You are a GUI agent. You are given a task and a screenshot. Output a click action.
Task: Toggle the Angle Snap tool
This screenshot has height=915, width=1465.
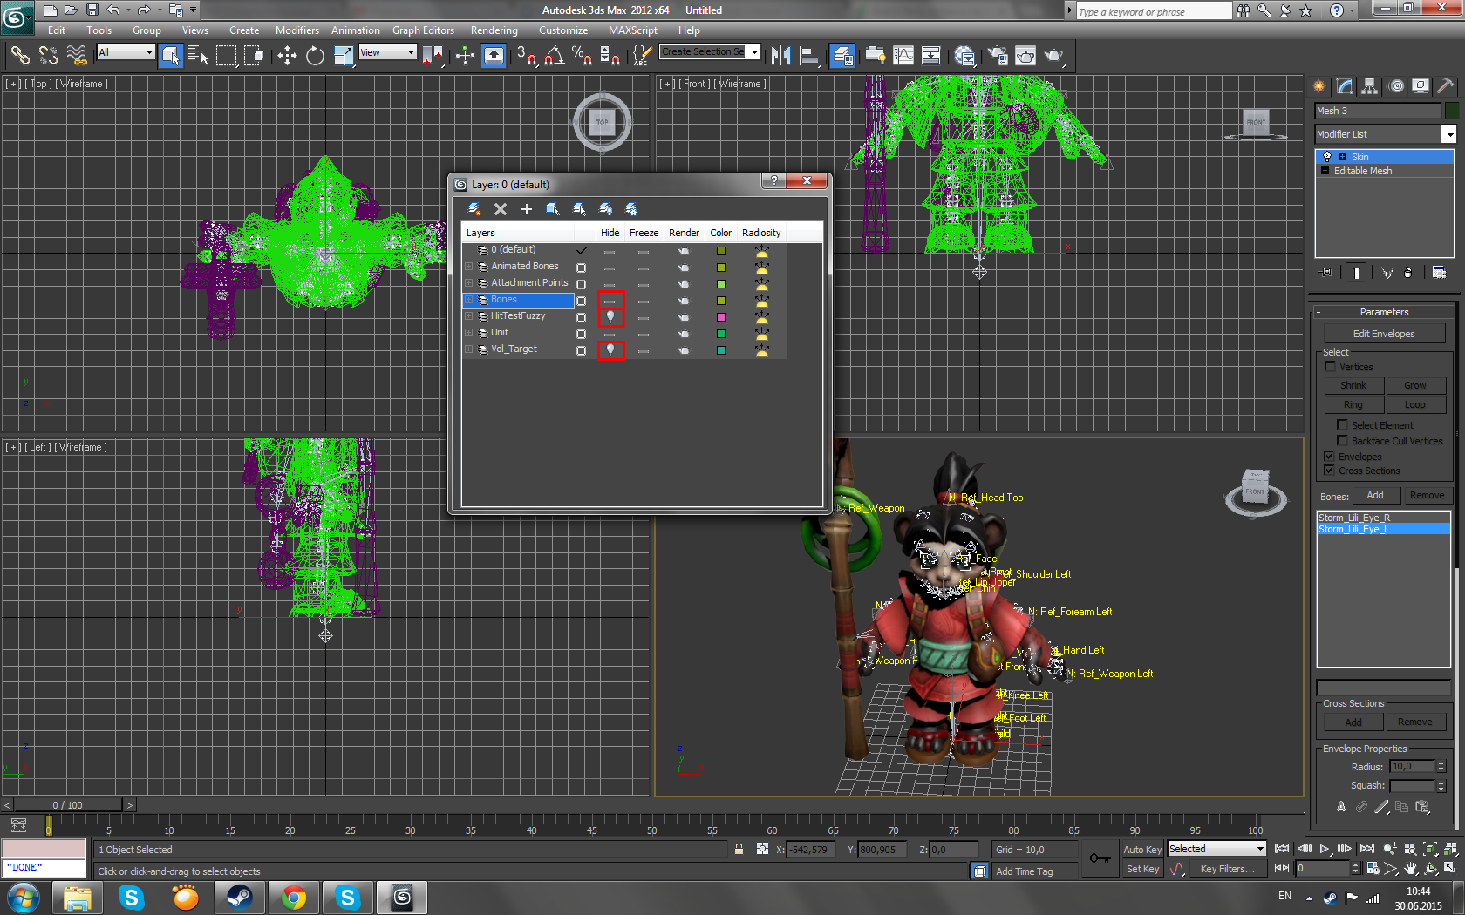pyautogui.click(x=554, y=56)
